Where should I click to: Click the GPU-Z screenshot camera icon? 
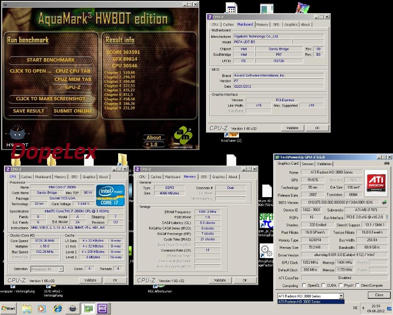pyautogui.click(x=387, y=163)
